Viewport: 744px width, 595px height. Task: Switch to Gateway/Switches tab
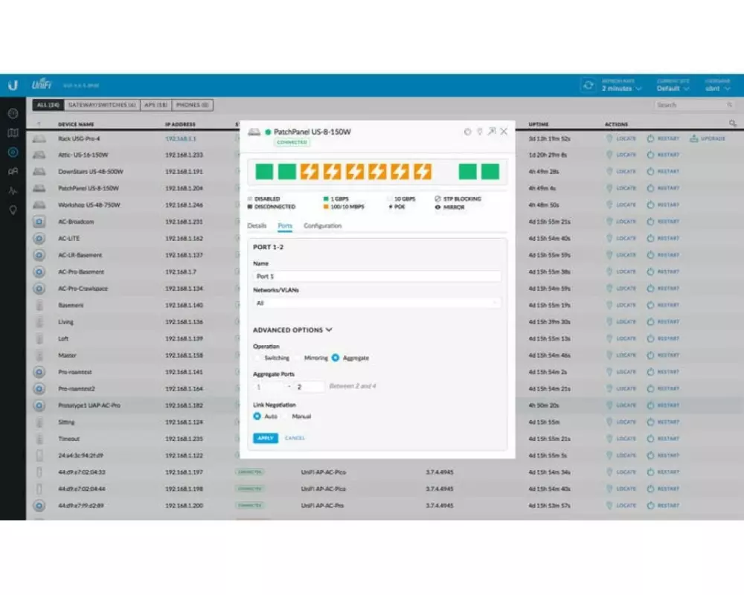point(102,105)
